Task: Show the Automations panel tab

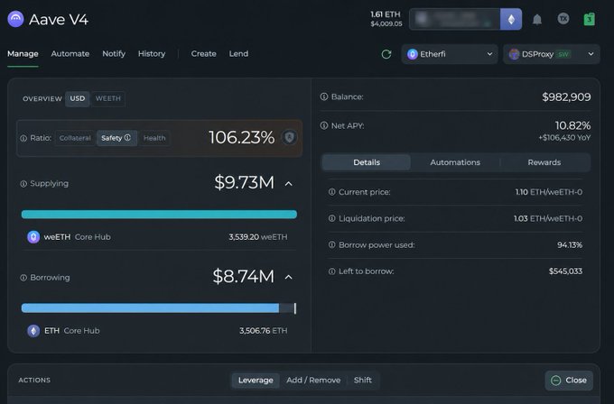Action: pos(455,162)
